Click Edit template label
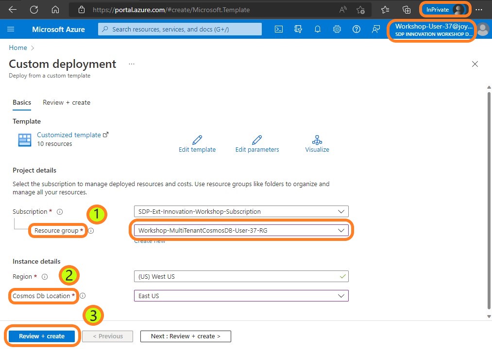Screen dimensions: 492x349 tap(197, 150)
